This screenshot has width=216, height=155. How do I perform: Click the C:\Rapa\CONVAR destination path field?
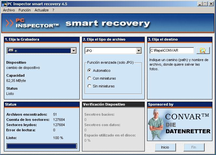(172, 50)
